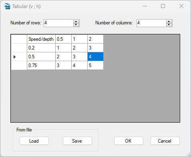Select the header row cell containing 1
Image resolution: width=191 pixels, height=157 pixels.
(x=79, y=39)
